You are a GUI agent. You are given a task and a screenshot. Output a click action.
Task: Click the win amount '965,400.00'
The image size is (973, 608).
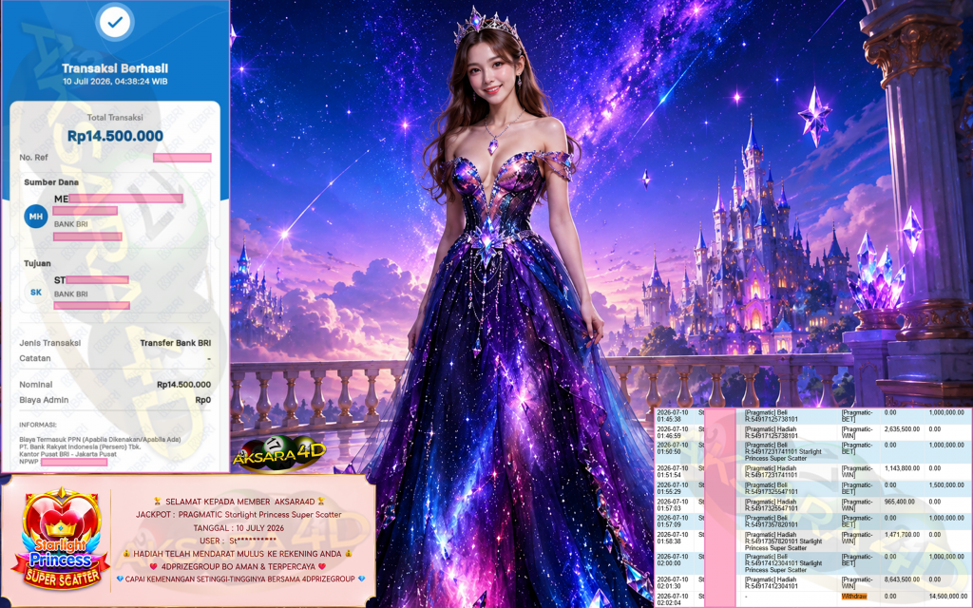pyautogui.click(x=899, y=502)
